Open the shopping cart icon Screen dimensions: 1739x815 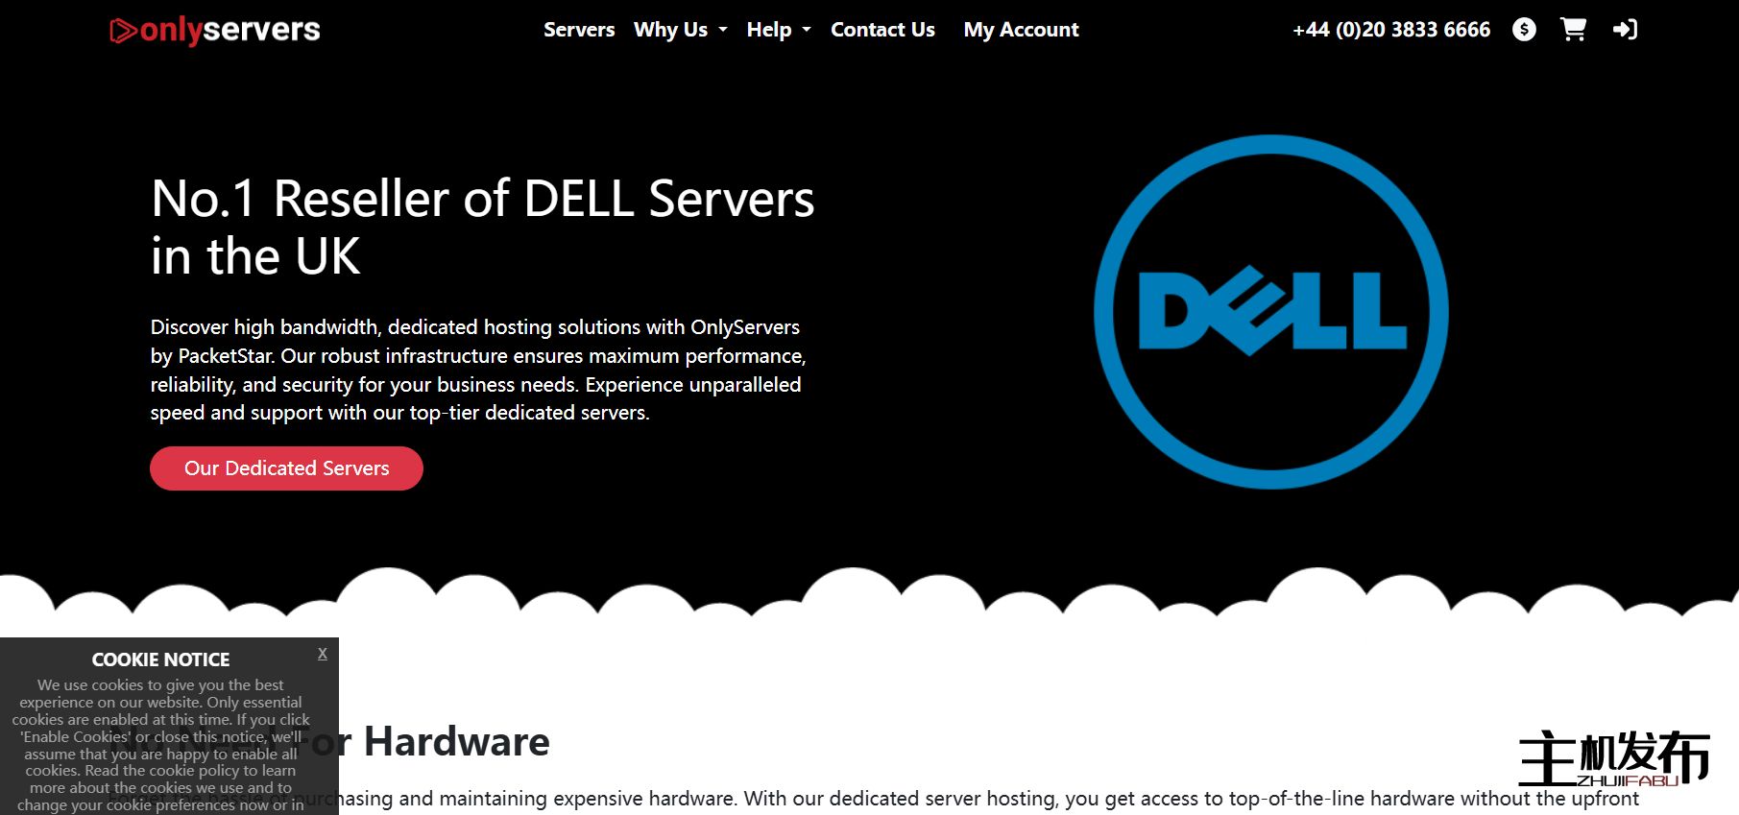1573,30
